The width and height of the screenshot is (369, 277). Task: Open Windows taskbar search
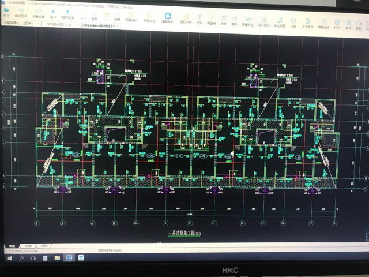[x=21, y=258]
